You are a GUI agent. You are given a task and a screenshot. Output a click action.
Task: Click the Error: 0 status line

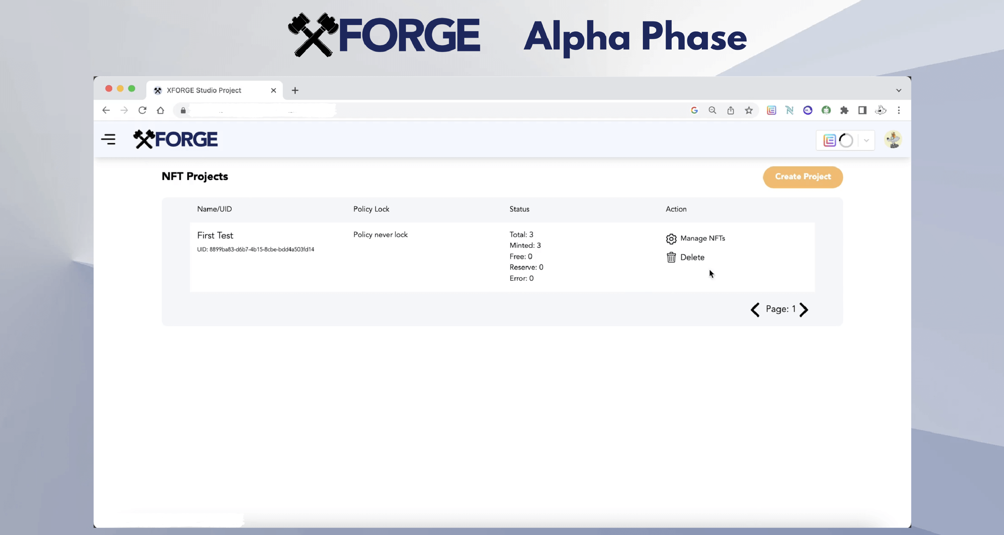tap(521, 279)
